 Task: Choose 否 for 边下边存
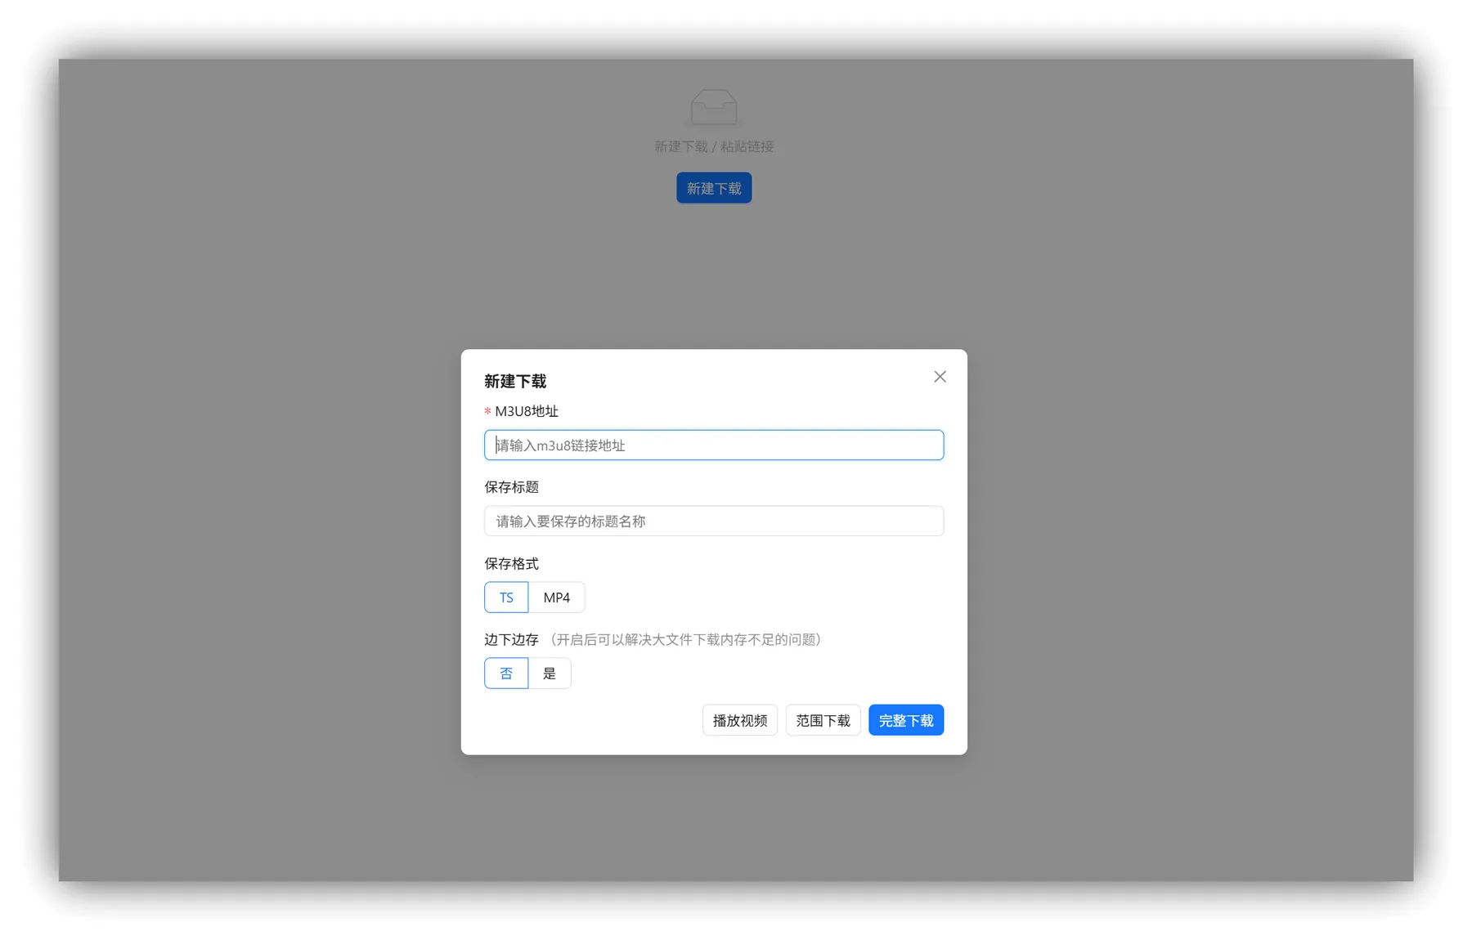[x=506, y=674]
